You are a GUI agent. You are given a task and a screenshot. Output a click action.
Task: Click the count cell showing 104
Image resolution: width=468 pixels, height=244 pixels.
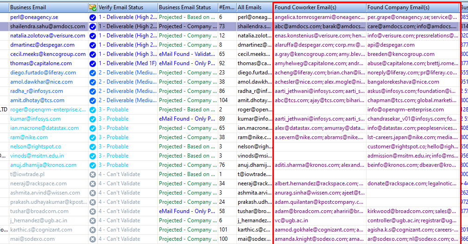[227, 100]
